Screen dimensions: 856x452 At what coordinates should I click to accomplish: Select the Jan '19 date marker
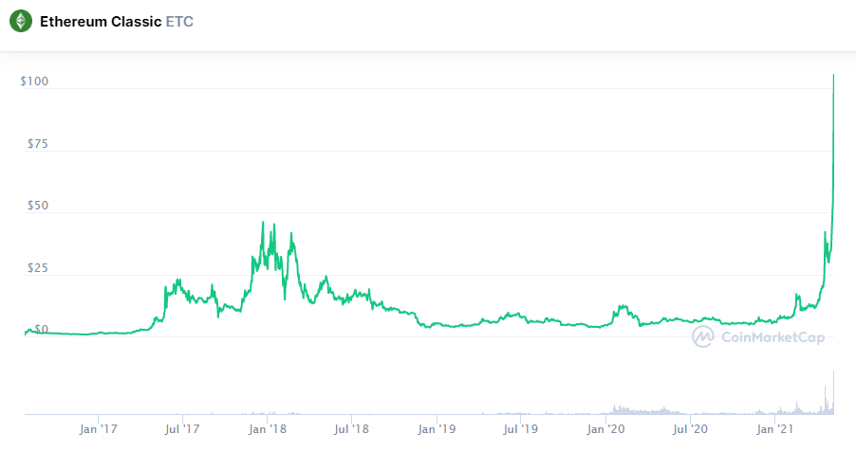[x=437, y=430]
